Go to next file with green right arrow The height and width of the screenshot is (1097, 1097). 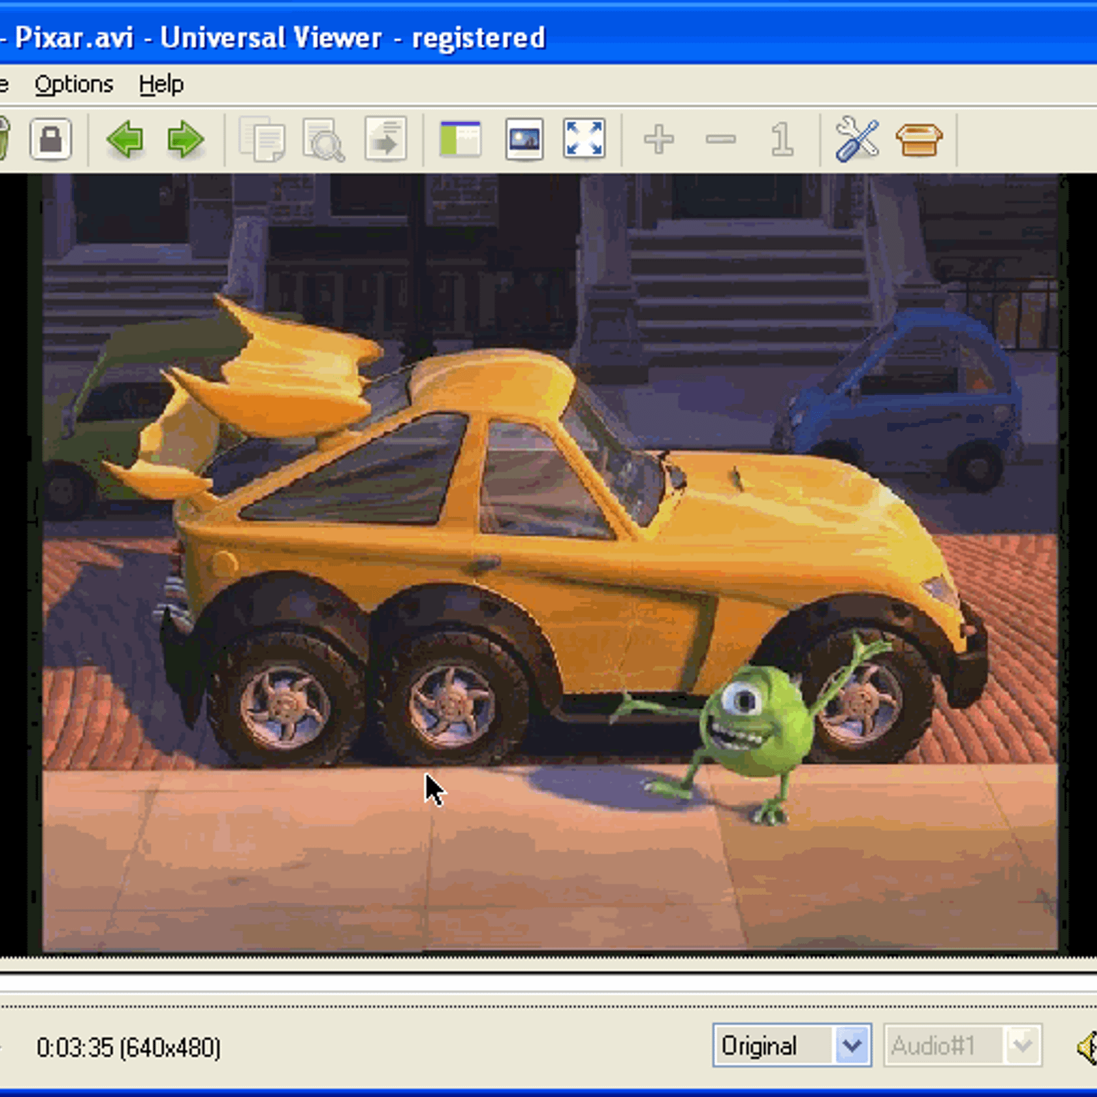coord(185,139)
